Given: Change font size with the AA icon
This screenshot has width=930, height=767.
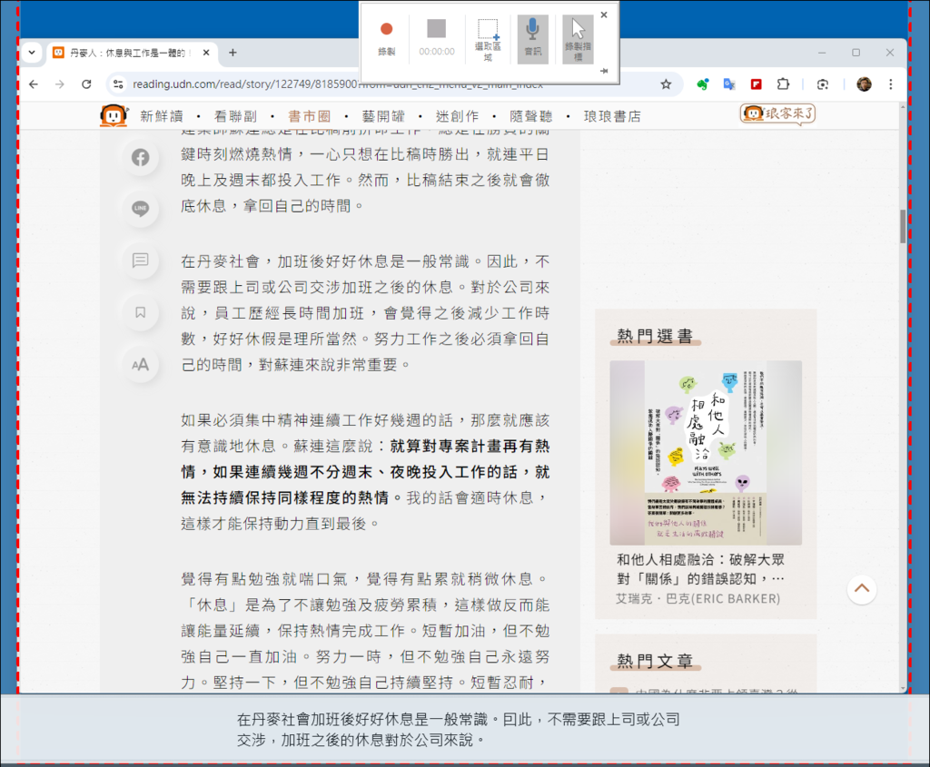Looking at the screenshot, I should click(141, 365).
